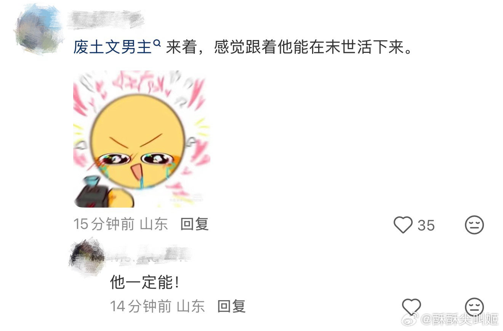Tap the dislike face on the first comment
Viewport: 503px width, 331px height.
click(x=474, y=225)
